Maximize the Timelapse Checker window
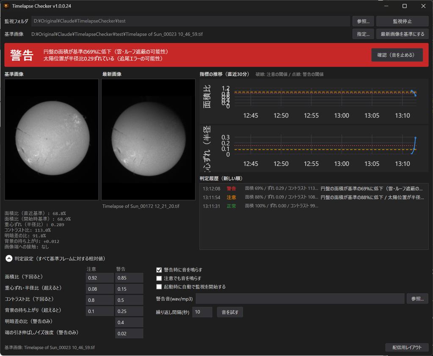 coord(405,6)
